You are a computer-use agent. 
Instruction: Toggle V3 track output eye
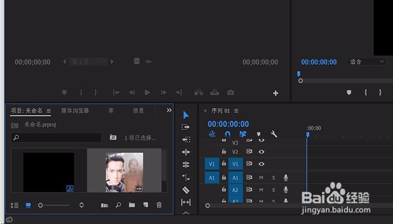tap(262, 141)
